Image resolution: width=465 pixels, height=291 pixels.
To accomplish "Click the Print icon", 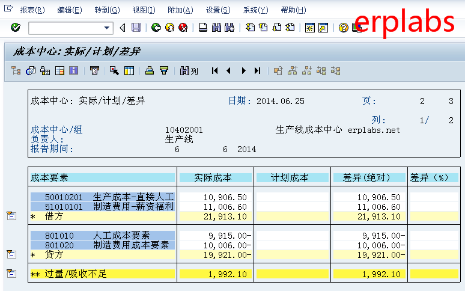I will pos(203,28).
